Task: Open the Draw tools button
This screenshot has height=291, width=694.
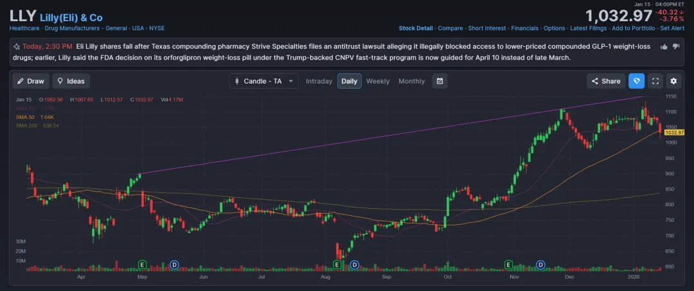Action: tap(31, 81)
